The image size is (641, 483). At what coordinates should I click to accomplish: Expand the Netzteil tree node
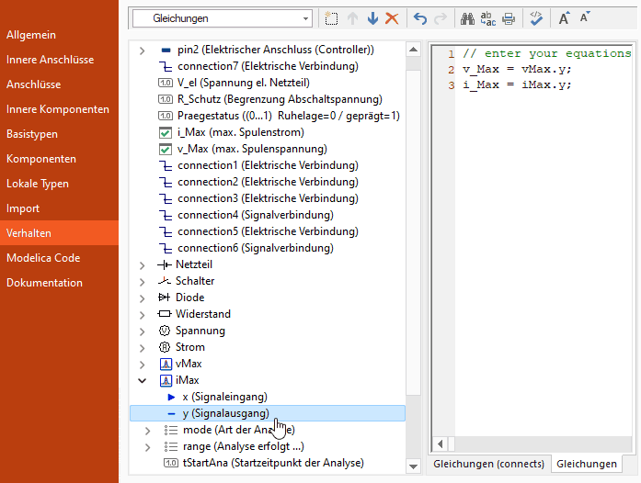[143, 264]
